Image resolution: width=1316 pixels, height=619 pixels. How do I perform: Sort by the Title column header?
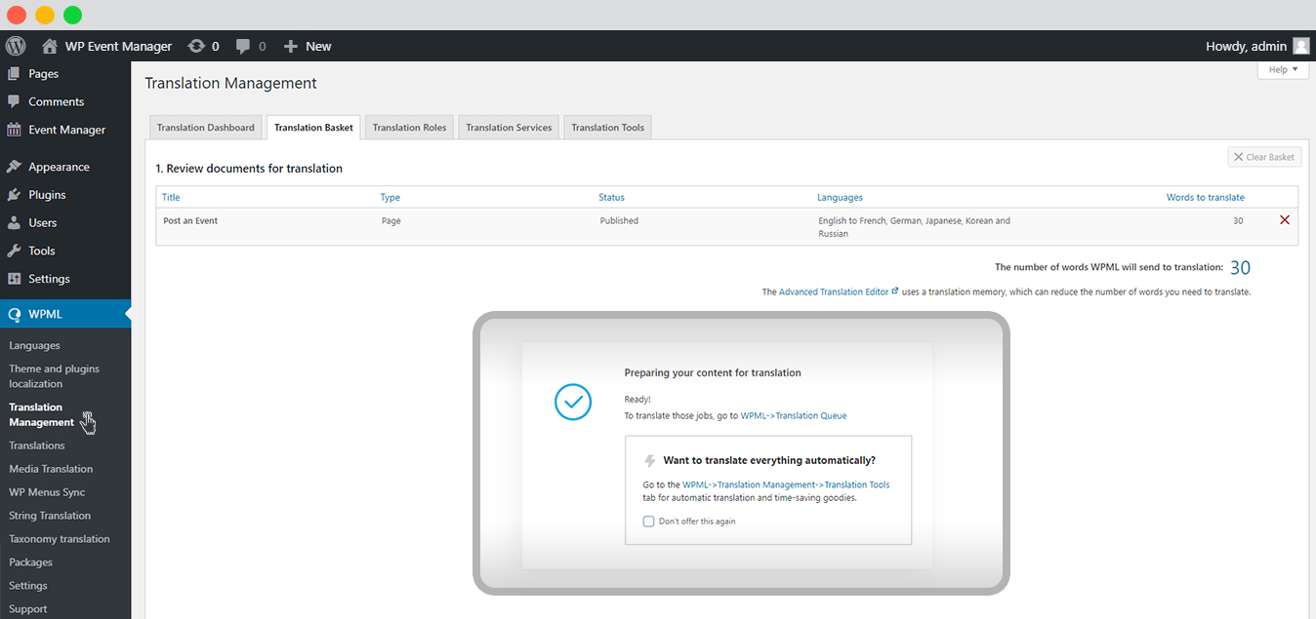click(171, 197)
